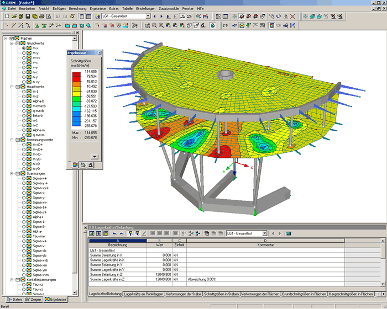Click the Bezeichnung column header

tap(118, 245)
